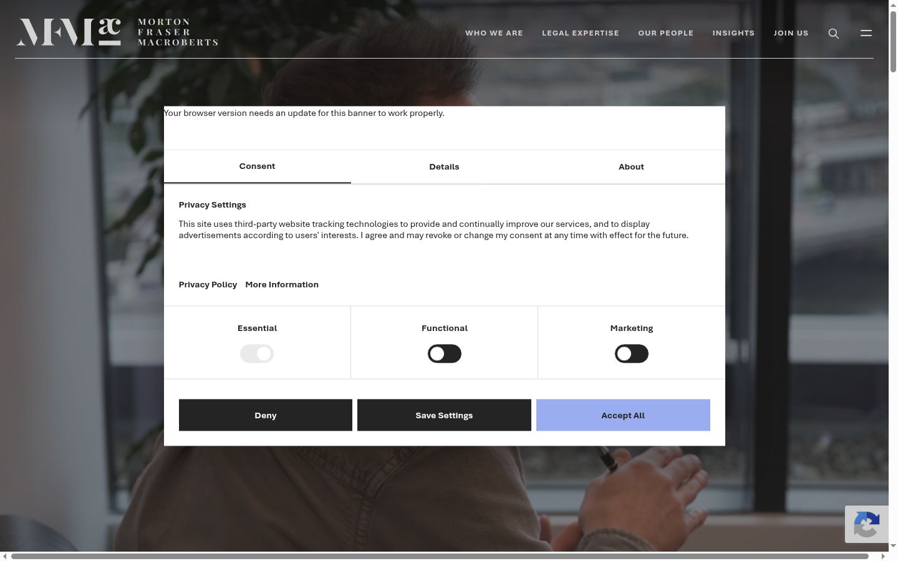Click the Morton Fraser MacRoberts logo
The image size is (898, 561).
pos(117,32)
